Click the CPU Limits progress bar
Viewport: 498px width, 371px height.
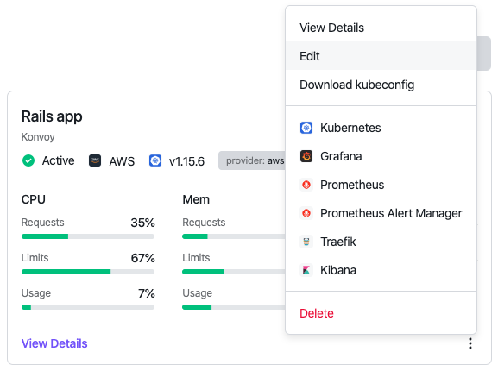point(88,272)
